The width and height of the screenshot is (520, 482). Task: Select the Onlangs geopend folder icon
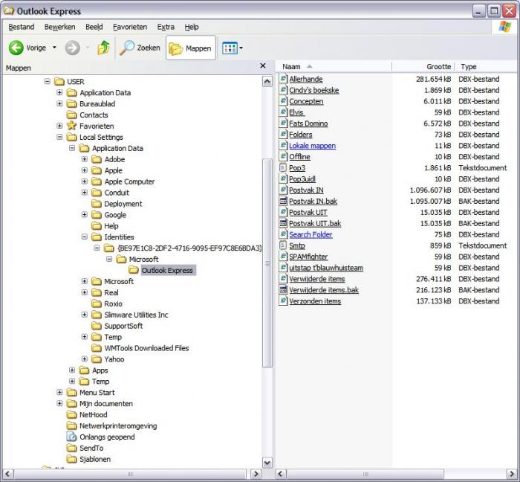click(71, 437)
